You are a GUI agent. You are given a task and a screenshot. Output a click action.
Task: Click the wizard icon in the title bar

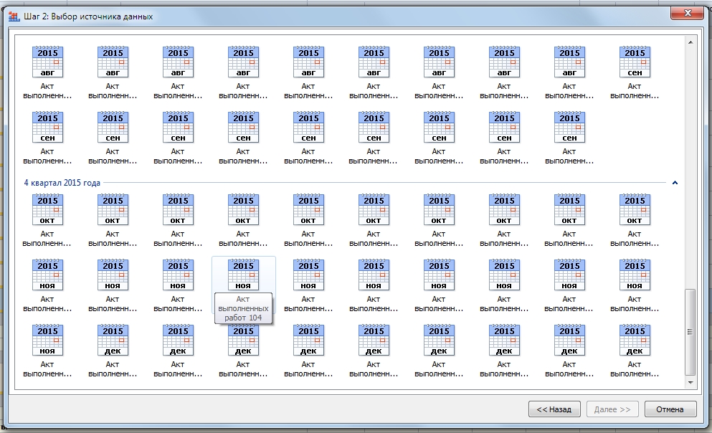click(x=14, y=16)
